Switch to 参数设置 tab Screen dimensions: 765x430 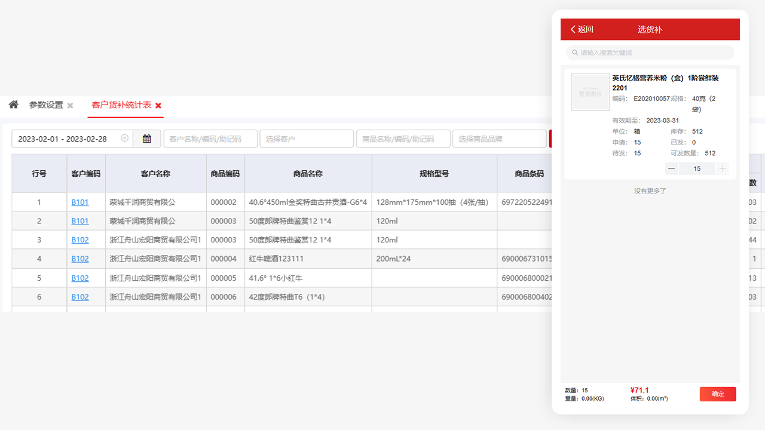46,105
